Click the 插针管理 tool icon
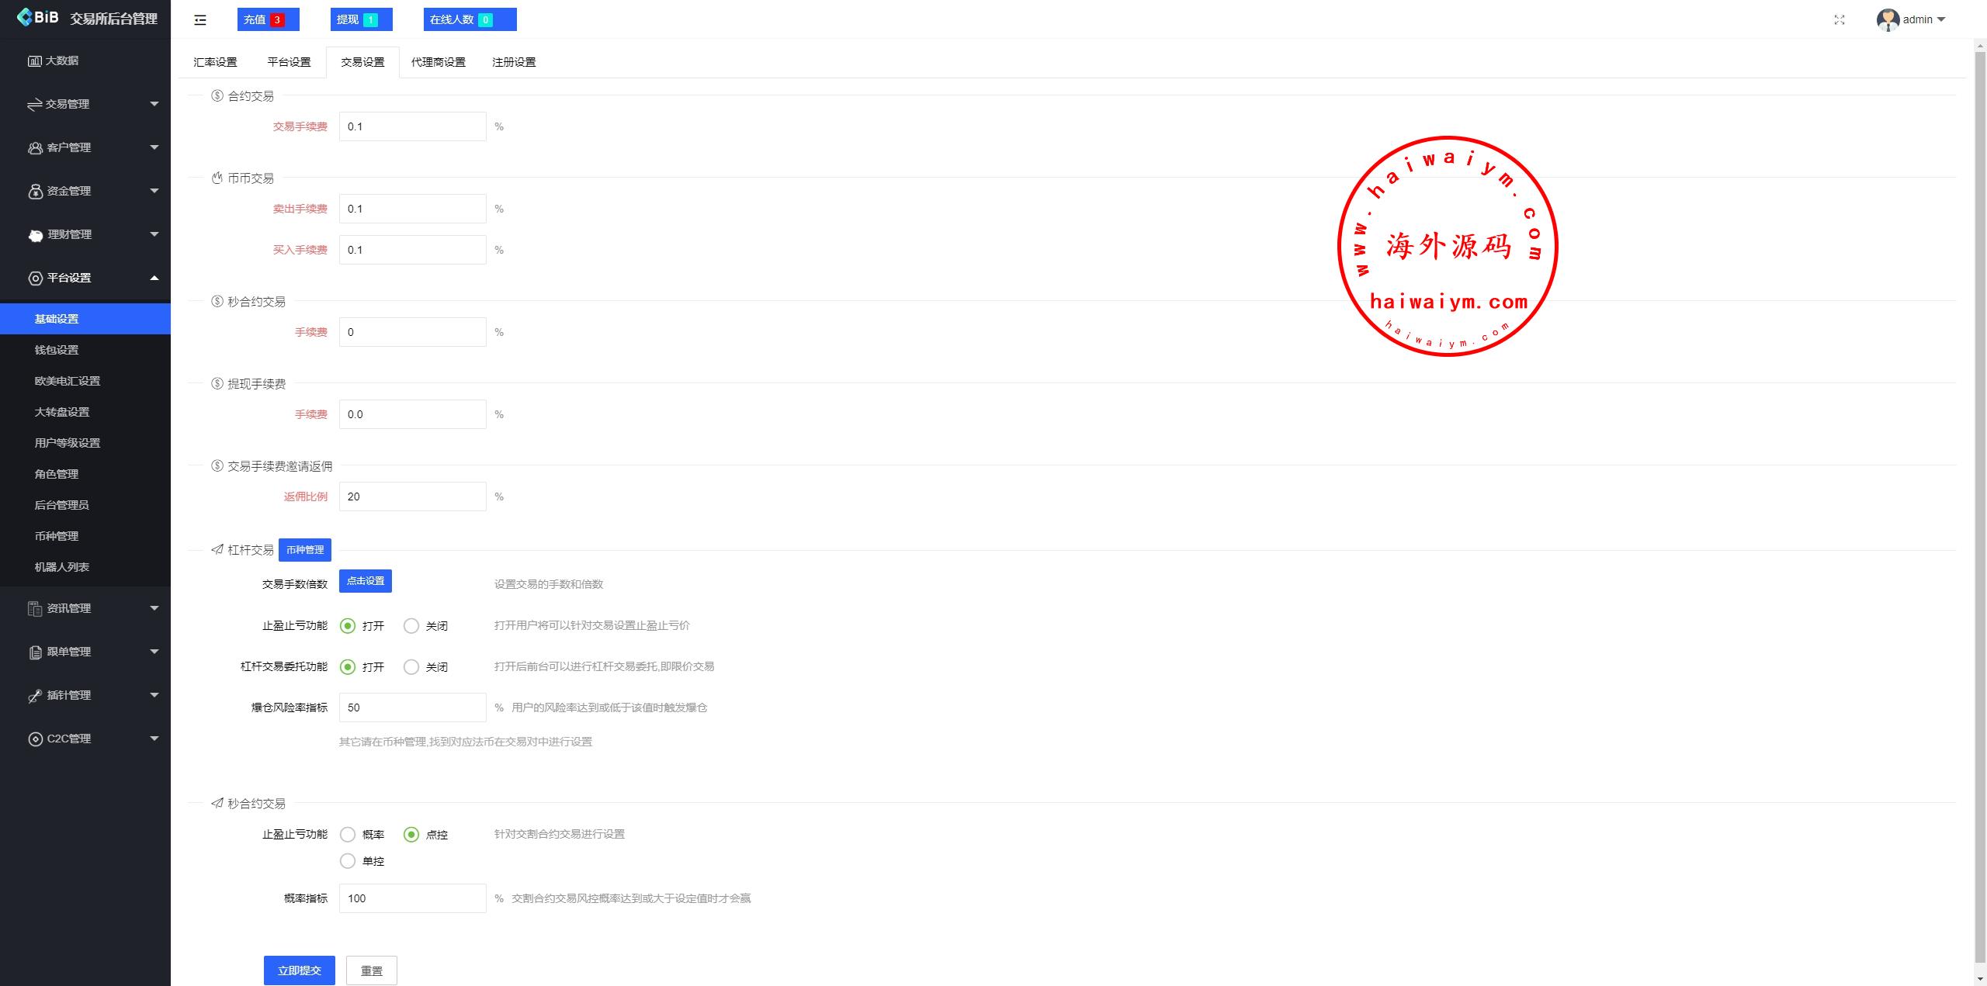Image resolution: width=1987 pixels, height=986 pixels. coord(35,696)
